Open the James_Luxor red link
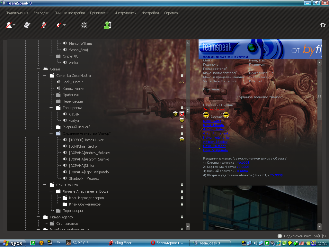This screenshot has height=247, width=329. pos(214,109)
